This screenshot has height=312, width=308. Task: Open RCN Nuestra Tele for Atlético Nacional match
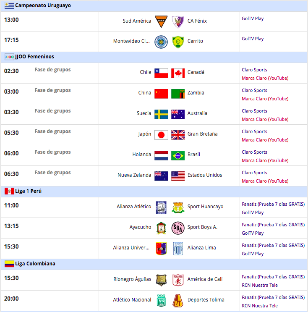pyautogui.click(x=259, y=306)
